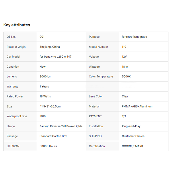Click the Key attributes heading
The width and height of the screenshot is (172, 172).
pyautogui.click(x=17, y=25)
